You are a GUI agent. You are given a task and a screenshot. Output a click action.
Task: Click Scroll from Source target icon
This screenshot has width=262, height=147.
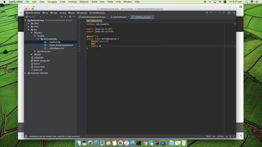[x=62, y=17]
